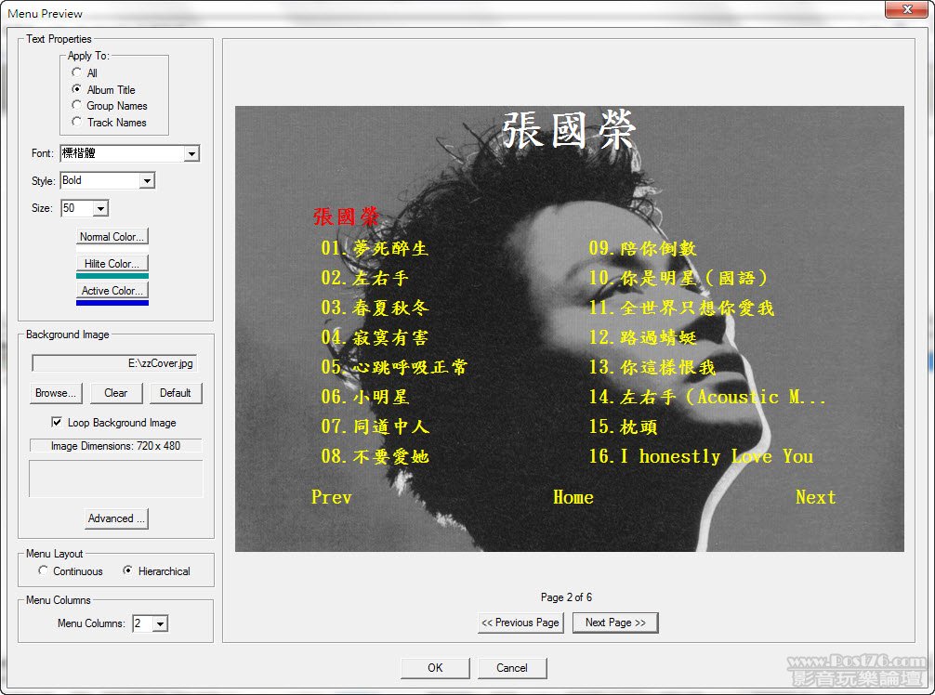Click the Page 2 of 6 label

(567, 597)
